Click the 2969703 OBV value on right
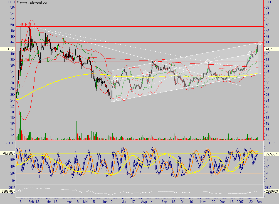The height and width of the screenshot is (204, 279). (272, 192)
